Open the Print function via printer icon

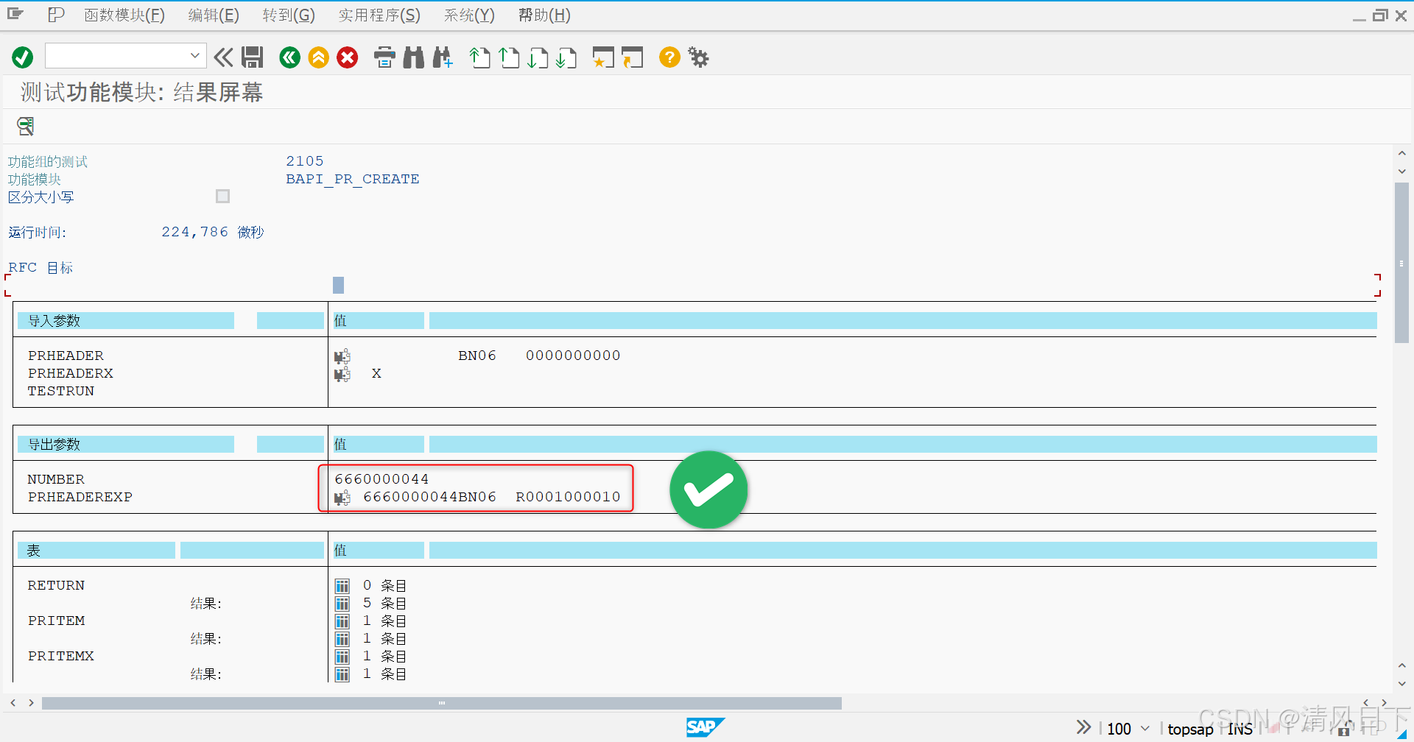click(x=384, y=57)
